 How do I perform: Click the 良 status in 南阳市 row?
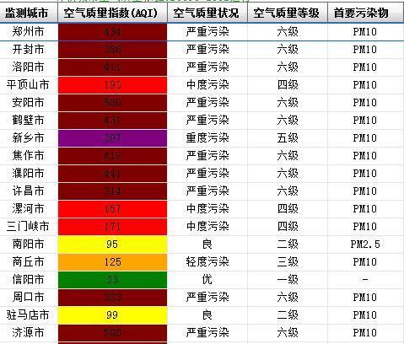click(207, 245)
